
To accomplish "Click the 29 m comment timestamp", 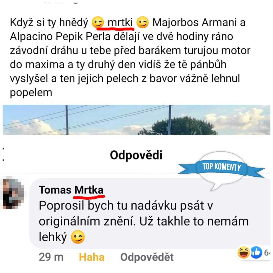I will pyautogui.click(x=51, y=257).
